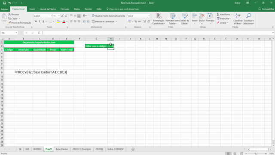Open the Geral number format dropdown
The height and width of the screenshot is (155, 275).
pos(149,16)
